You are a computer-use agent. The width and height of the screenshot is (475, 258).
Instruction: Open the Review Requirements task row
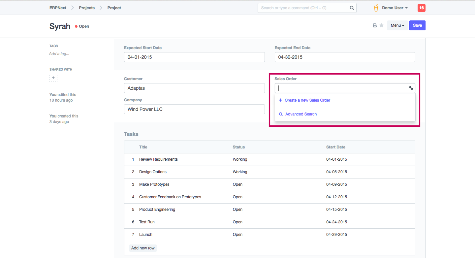click(158, 159)
